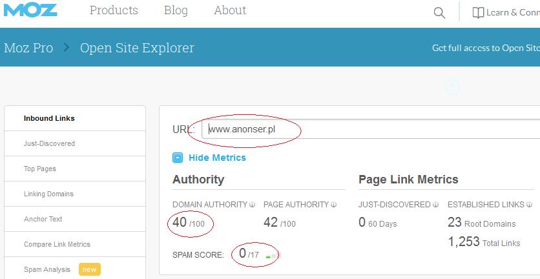
Task: Open the About menu item
Action: coord(230,10)
